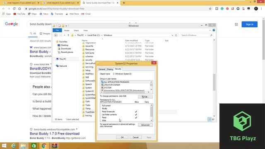The height and width of the screenshot is (149, 265).
Task: Click Chrome's address bar
Action: click(117, 9)
